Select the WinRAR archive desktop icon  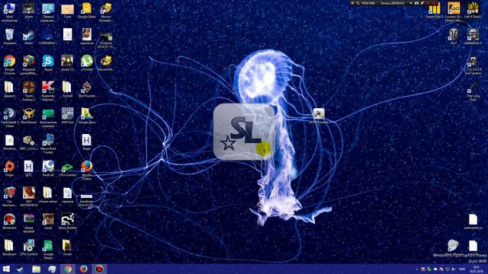click(x=29, y=223)
